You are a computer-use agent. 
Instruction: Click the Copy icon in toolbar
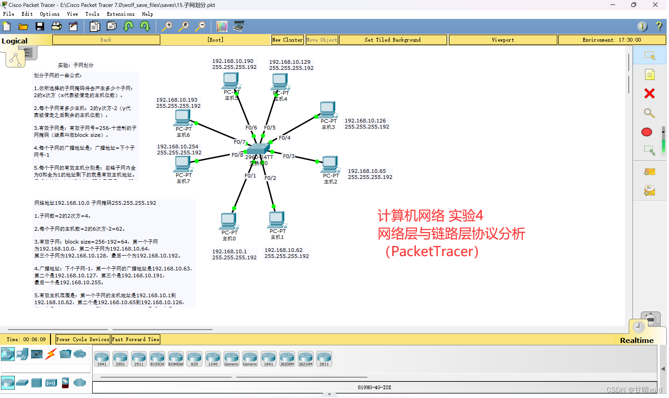tap(95, 26)
